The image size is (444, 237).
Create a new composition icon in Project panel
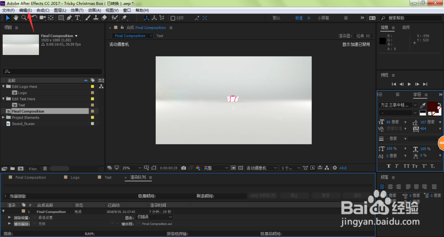click(x=20, y=169)
